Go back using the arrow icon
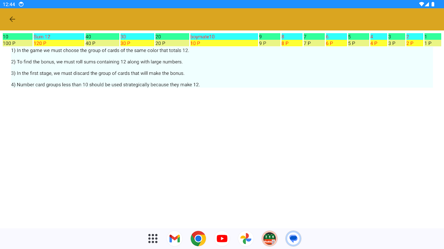 (12, 19)
